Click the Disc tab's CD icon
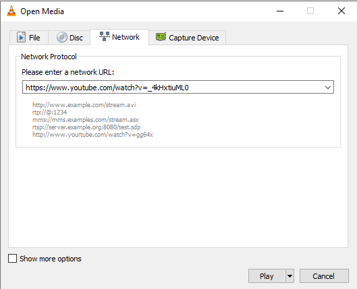The image size is (357, 289). [61, 37]
